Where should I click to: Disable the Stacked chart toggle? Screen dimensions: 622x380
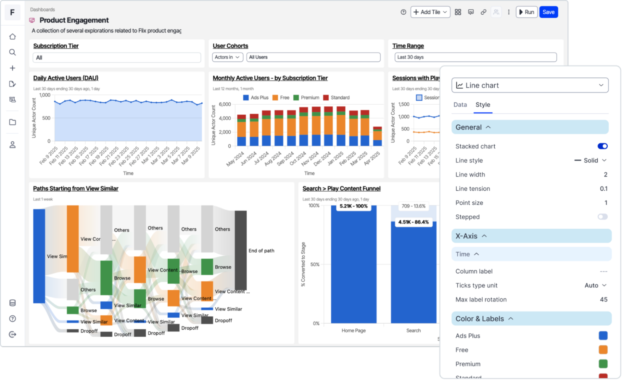click(602, 146)
